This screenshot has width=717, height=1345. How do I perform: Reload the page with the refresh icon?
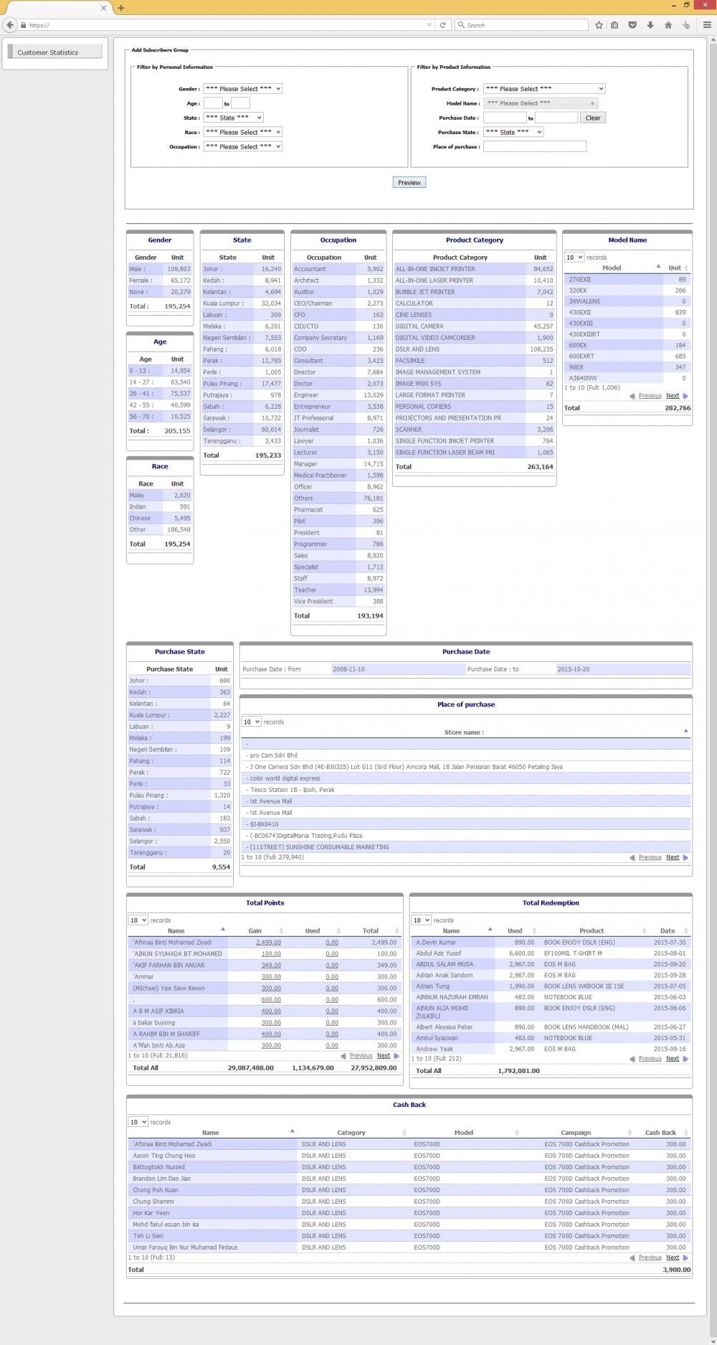pyautogui.click(x=443, y=25)
